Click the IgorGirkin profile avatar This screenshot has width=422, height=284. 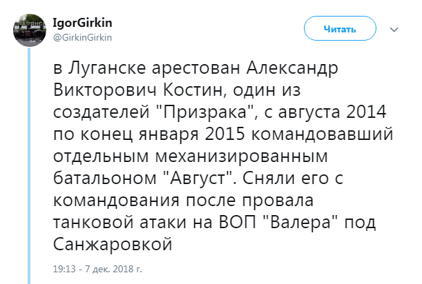pyautogui.click(x=26, y=29)
